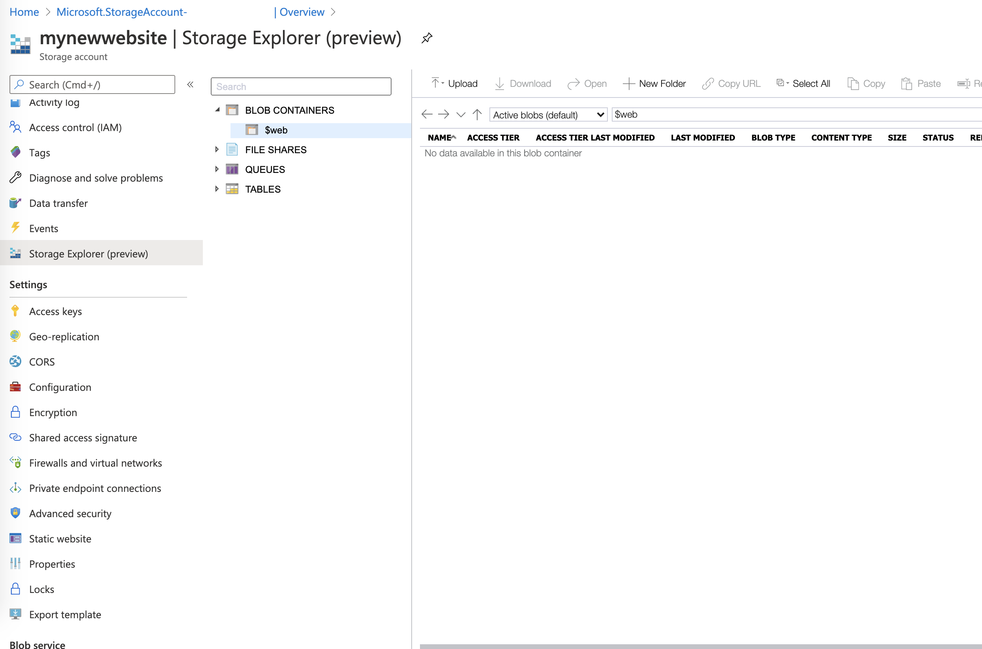Screen dimensions: 982x649
Task: Click the Paste toolbar button
Action: click(921, 84)
